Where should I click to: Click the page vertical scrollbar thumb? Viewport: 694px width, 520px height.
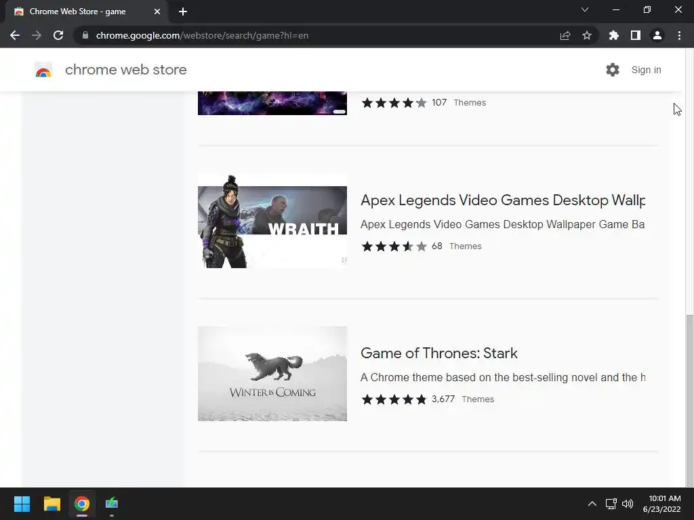[689, 399]
